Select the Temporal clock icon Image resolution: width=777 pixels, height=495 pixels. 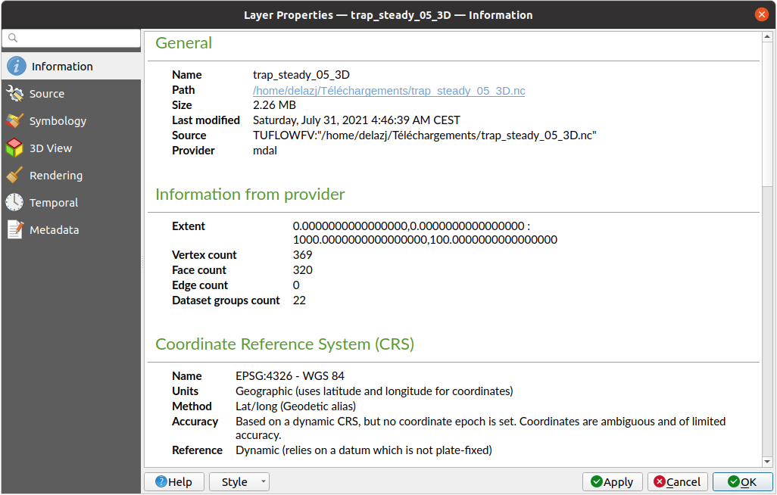[x=15, y=203]
